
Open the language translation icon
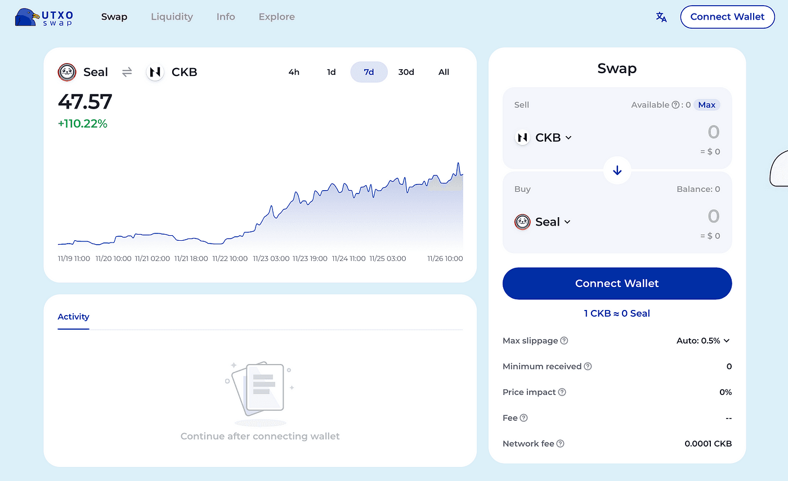coord(661,17)
